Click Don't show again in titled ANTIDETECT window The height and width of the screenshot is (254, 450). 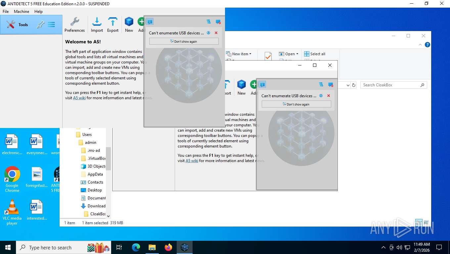[x=184, y=41]
